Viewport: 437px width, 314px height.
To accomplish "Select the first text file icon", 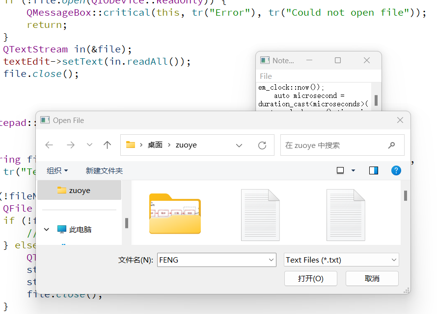I will click(260, 215).
